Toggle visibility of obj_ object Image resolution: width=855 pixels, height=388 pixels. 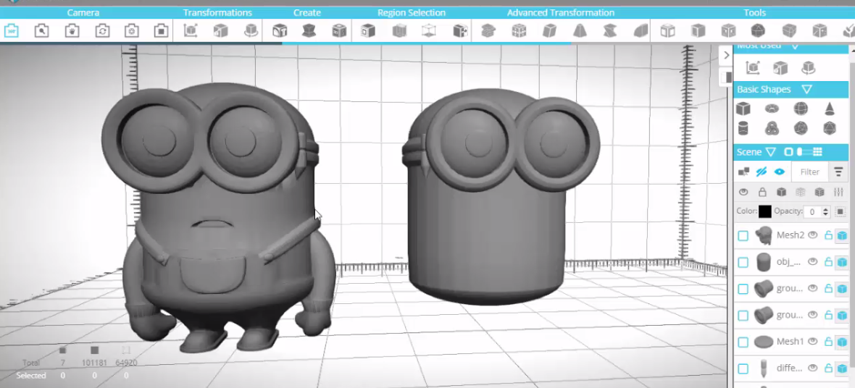tap(812, 261)
